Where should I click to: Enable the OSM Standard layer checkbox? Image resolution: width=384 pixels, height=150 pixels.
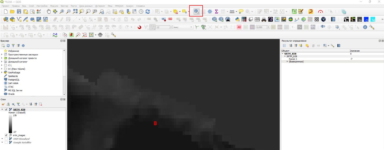(x=6, y=139)
